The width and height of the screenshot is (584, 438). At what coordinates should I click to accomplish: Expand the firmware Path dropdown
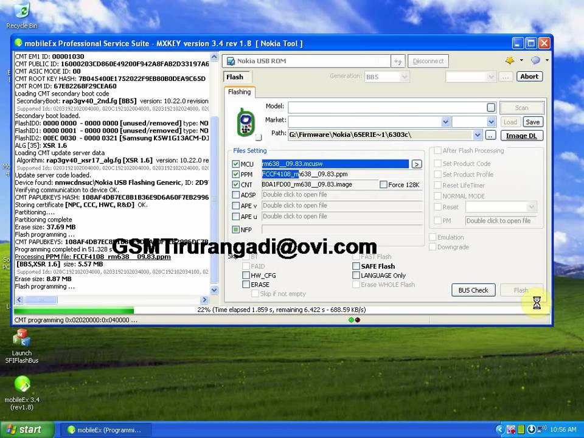coord(478,135)
